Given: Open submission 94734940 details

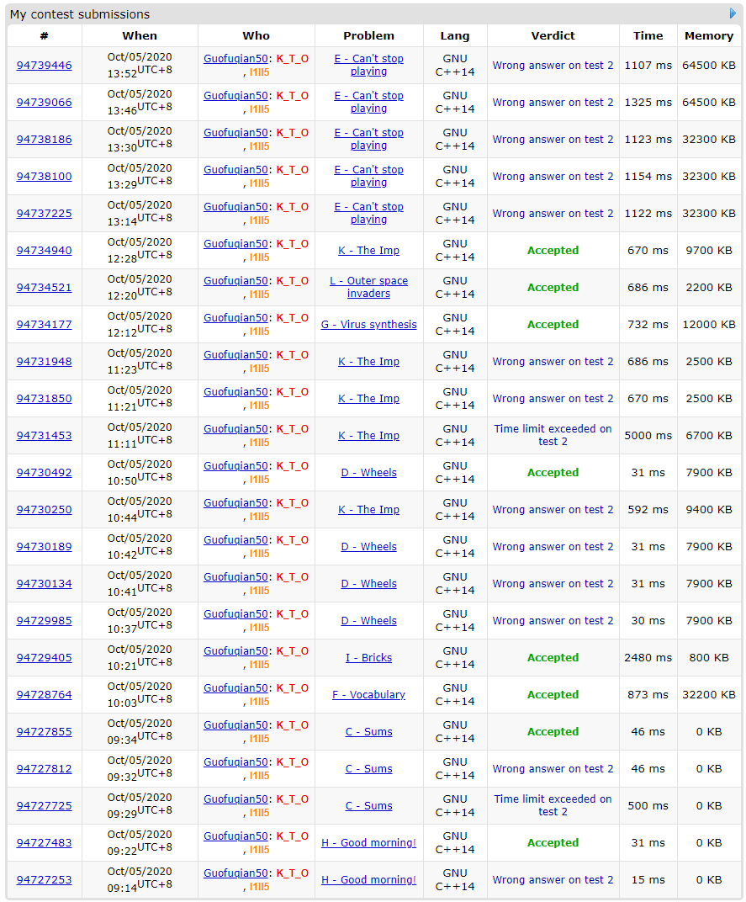Looking at the screenshot, I should 45,251.
